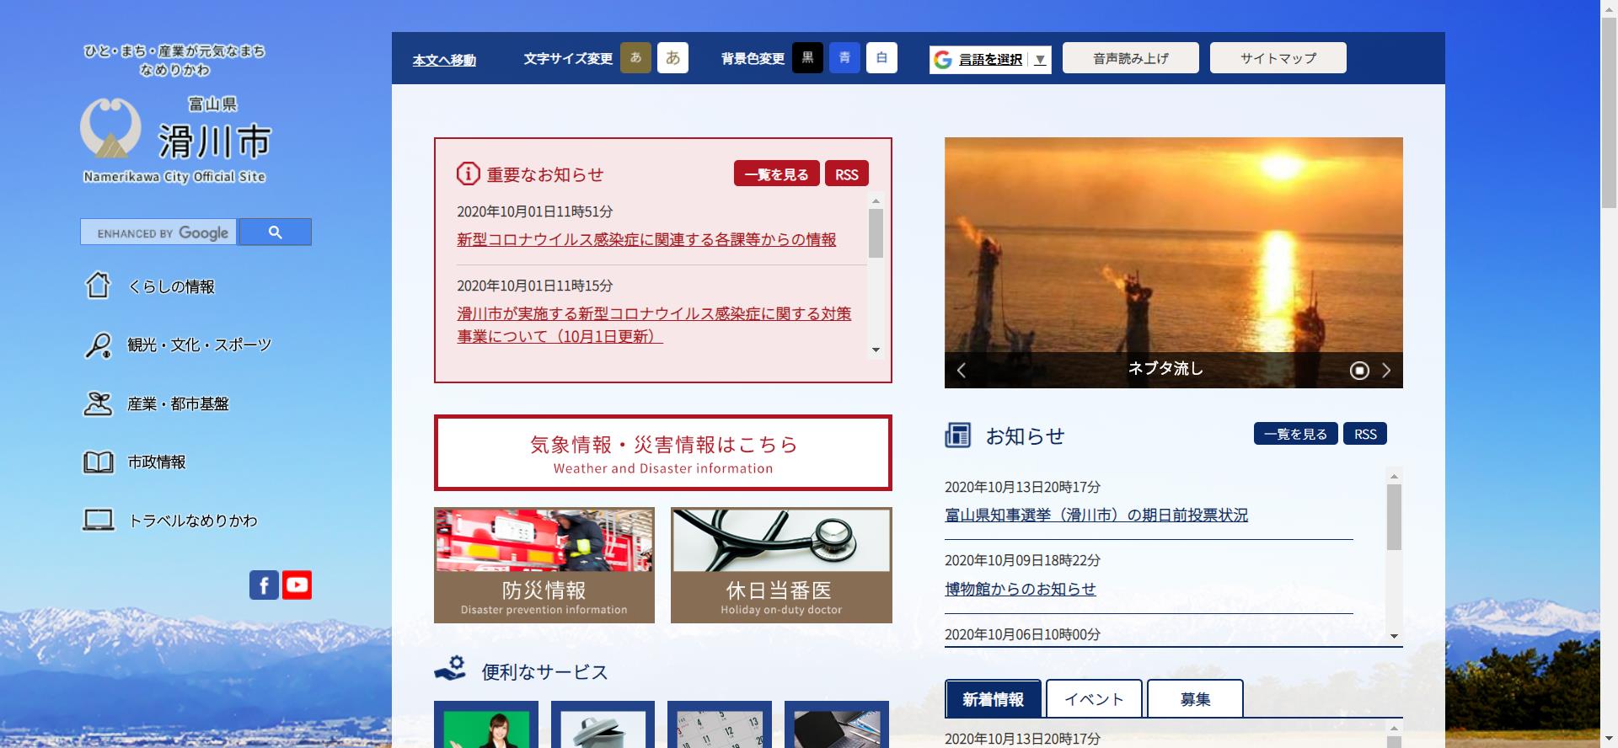Image resolution: width=1618 pixels, height=748 pixels.
Task: Open 防災情報 image tile
Action: pos(544,565)
